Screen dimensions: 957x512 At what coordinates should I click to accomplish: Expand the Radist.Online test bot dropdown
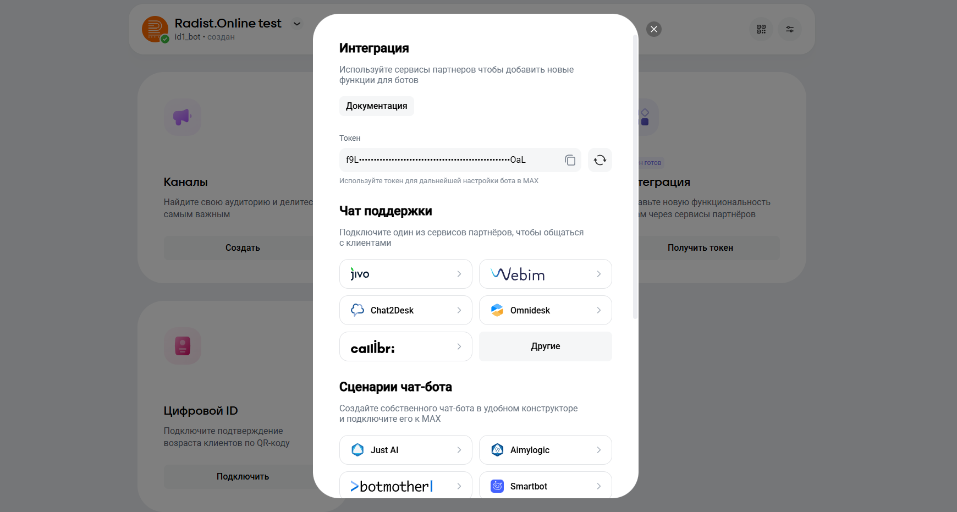[x=297, y=24]
